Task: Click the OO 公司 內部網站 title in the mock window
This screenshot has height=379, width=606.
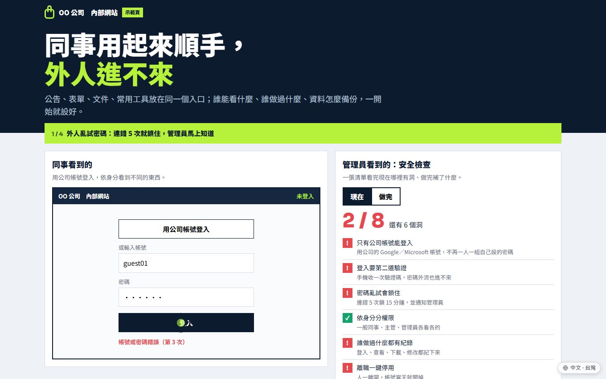Action: pyautogui.click(x=84, y=196)
